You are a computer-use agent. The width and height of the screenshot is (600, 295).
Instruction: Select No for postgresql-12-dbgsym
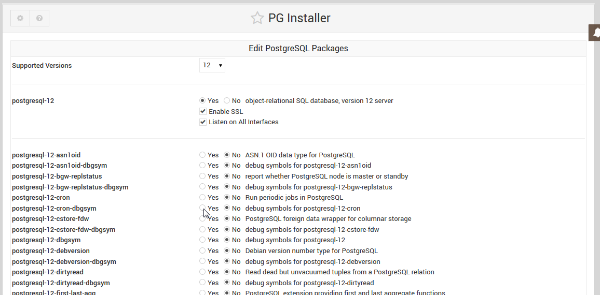click(227, 240)
